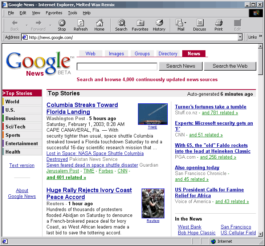Switch to the Web tab

pos(90,53)
